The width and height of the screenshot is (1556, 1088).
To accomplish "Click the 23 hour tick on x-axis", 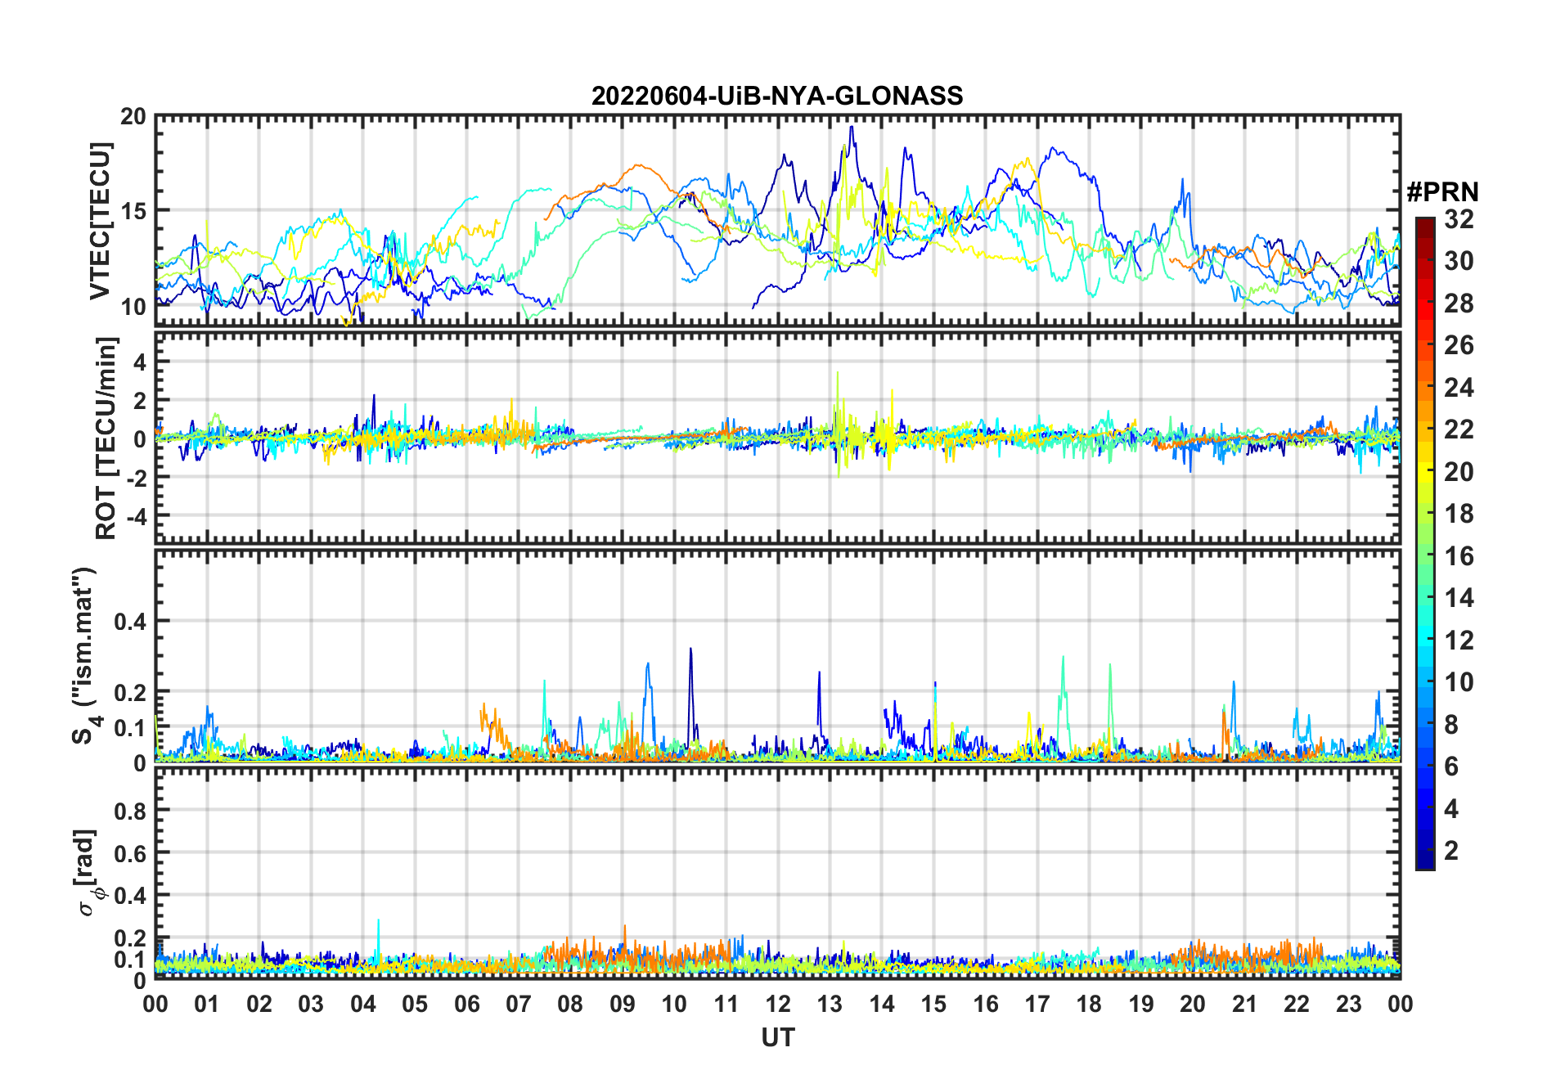I will point(1348,1004).
